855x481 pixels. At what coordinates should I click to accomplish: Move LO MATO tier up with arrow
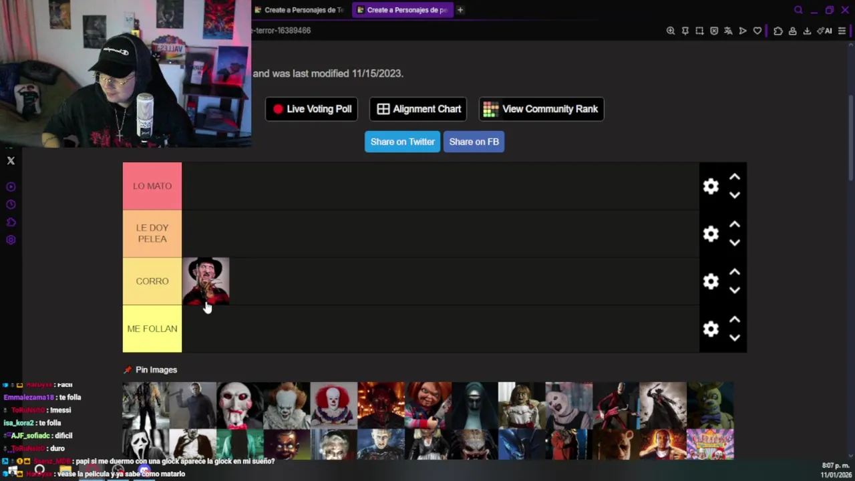[735, 177]
